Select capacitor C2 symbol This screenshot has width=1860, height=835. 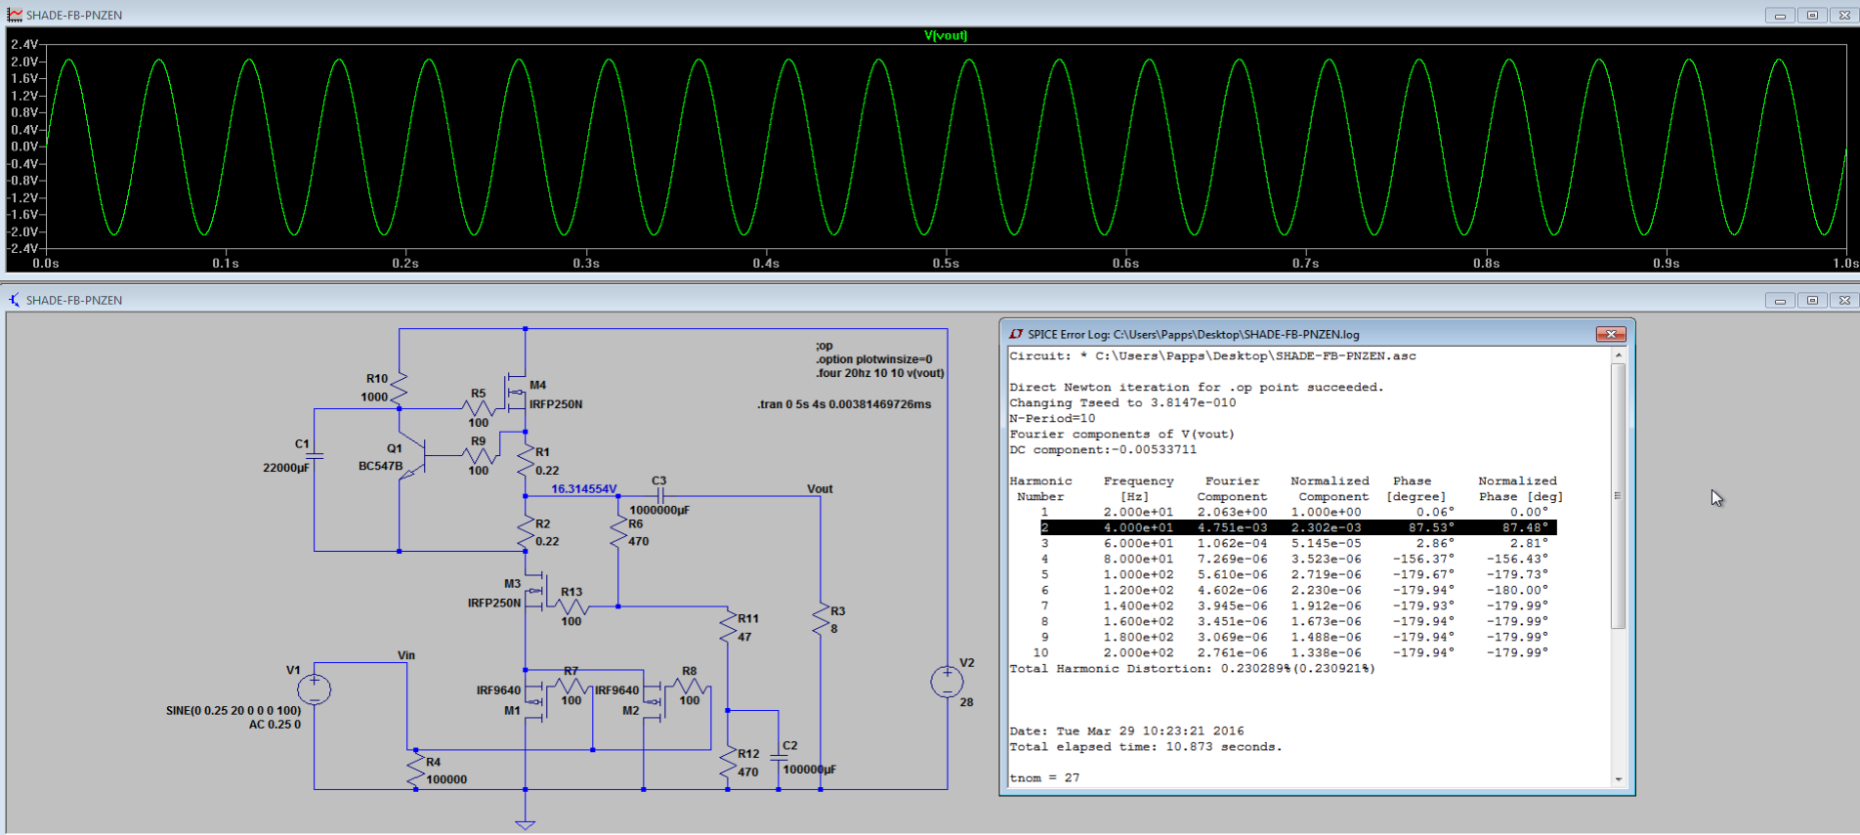click(x=779, y=757)
